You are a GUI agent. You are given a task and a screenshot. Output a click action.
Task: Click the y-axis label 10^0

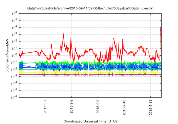click(14, 56)
